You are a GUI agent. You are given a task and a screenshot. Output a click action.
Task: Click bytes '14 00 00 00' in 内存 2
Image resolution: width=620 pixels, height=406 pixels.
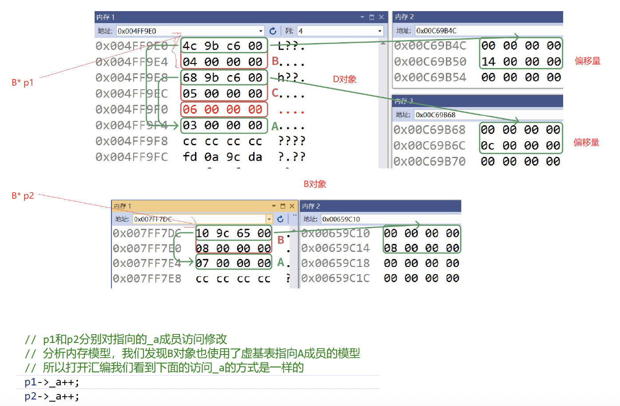point(521,61)
